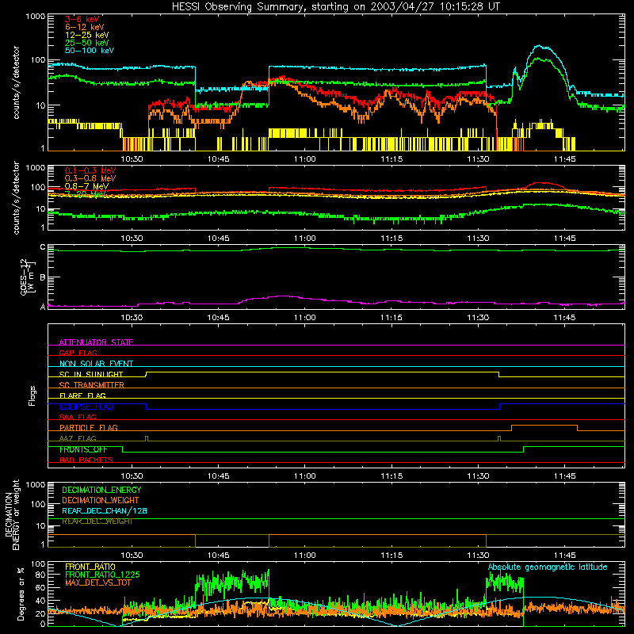Click the AAZ_FLAG label
The image size is (634, 634).
pyautogui.click(x=78, y=438)
